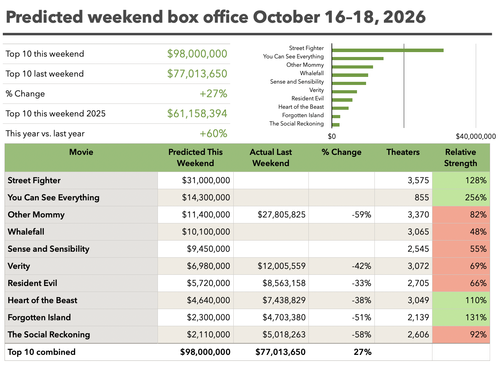Click the You Can See Everything chart bar
The image size is (503, 365).
[358, 58]
